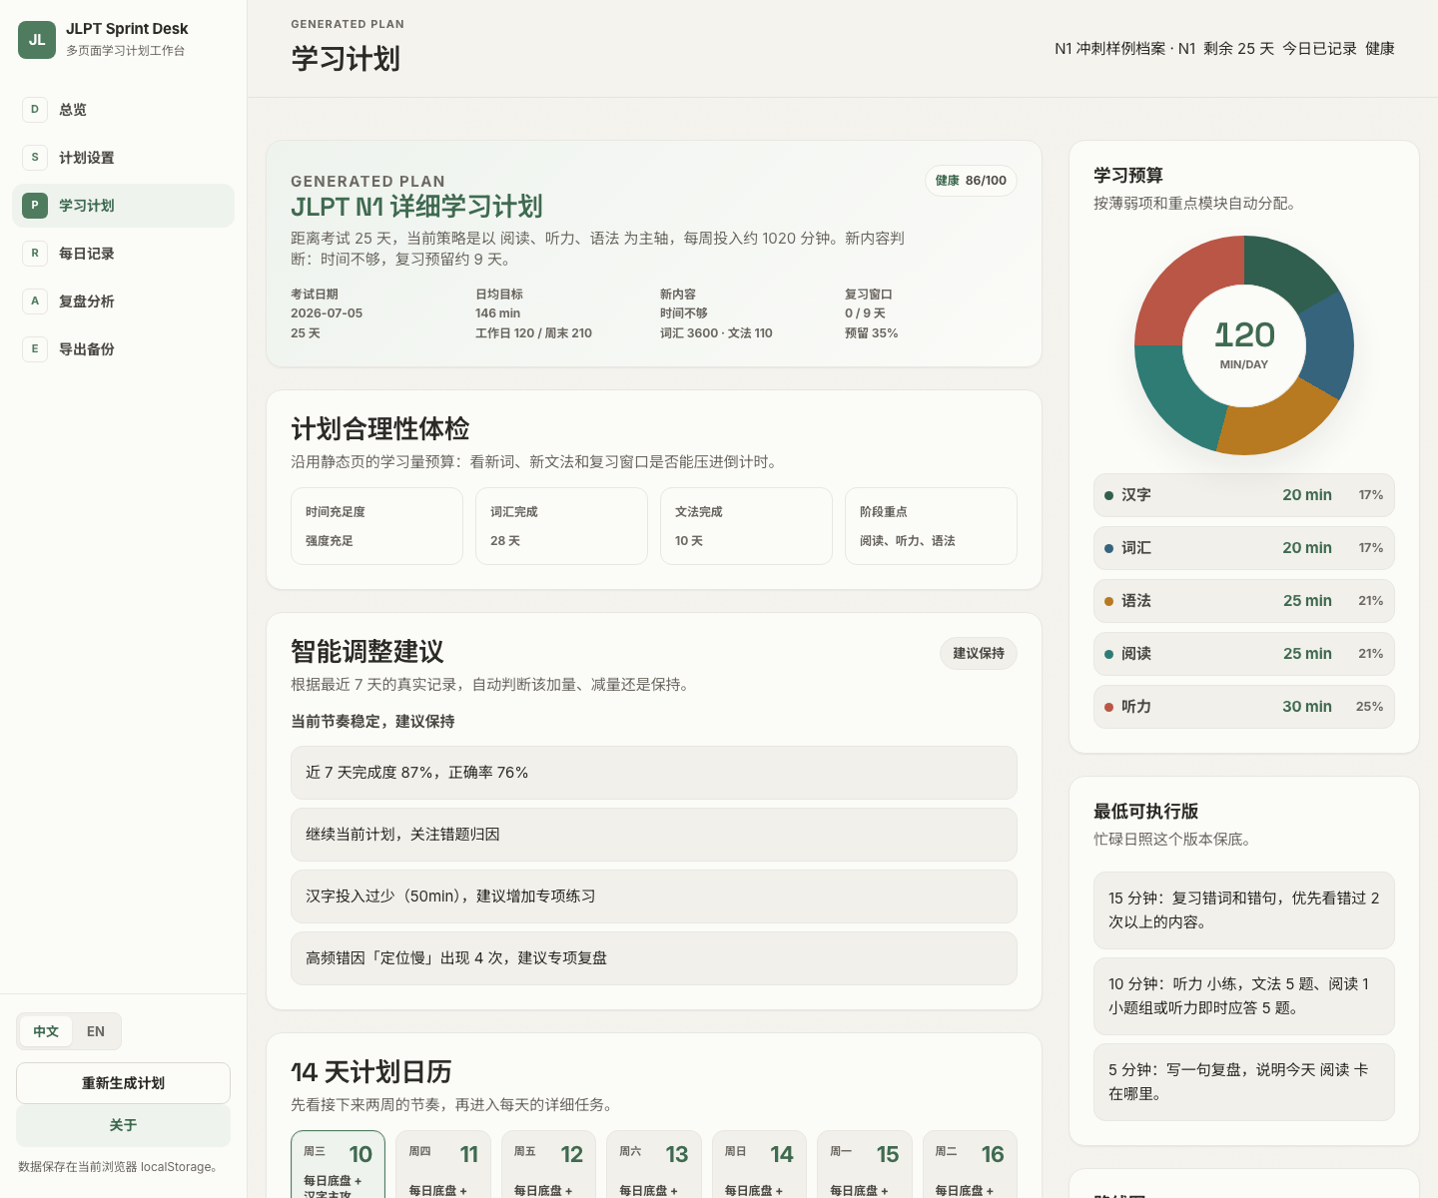This screenshot has height=1198, width=1438.
Task: Click header profile N1 冲刺样例档案 · N1
Action: click(x=1124, y=49)
